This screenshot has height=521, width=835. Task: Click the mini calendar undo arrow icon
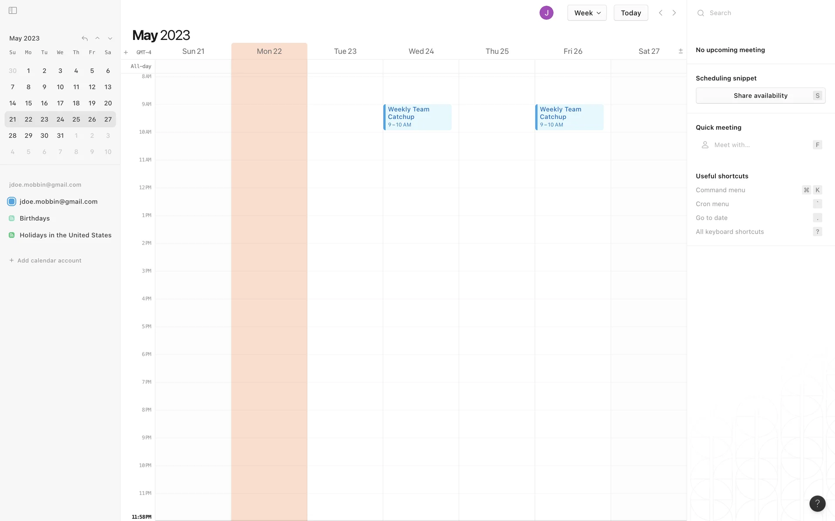85,39
